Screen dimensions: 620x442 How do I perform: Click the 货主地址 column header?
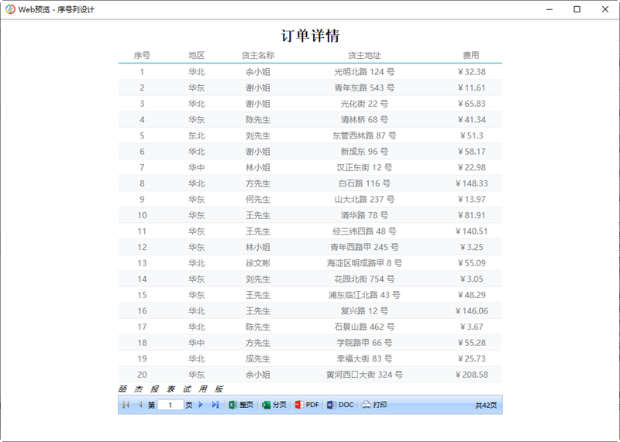pyautogui.click(x=364, y=55)
